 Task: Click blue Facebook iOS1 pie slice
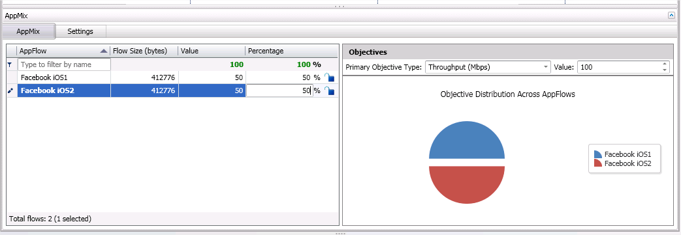coord(467,141)
